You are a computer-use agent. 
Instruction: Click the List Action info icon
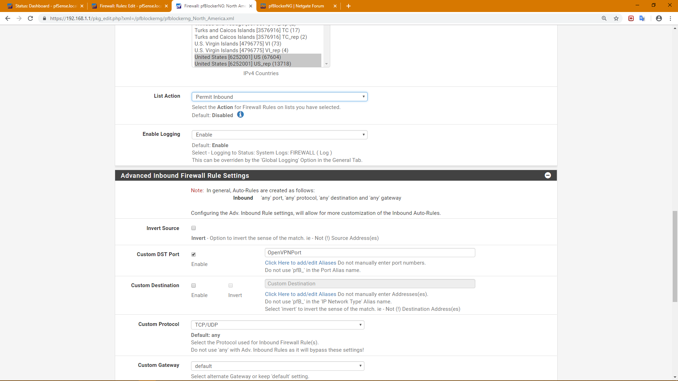(x=240, y=115)
